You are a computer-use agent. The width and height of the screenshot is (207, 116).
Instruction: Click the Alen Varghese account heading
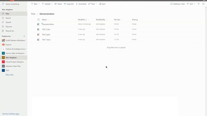[7, 9]
